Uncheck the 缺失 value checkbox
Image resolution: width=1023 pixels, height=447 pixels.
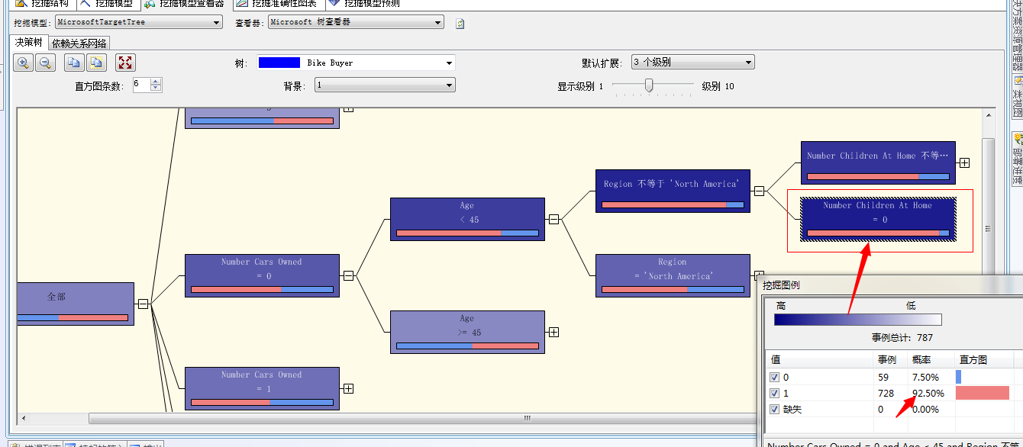[x=775, y=410]
